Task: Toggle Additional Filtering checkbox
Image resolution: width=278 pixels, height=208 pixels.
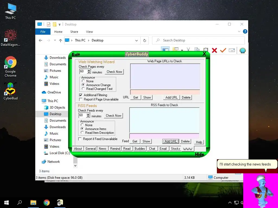Action: pos(81,95)
